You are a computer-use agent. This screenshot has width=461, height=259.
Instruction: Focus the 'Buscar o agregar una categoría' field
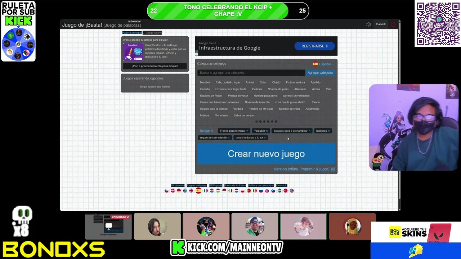[251, 73]
